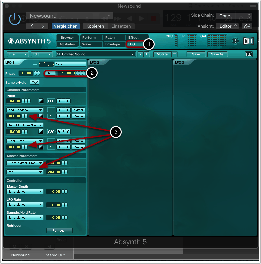The width and height of the screenshot is (261, 264).
Task: Toggle Pitch invert polarity icon
Action: click(x=41, y=101)
